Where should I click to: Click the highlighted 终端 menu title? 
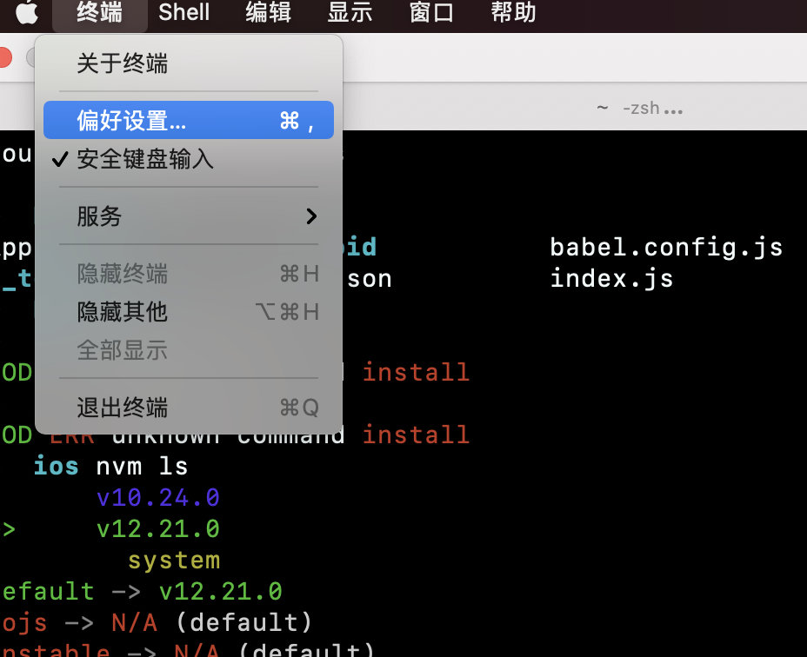(x=98, y=12)
